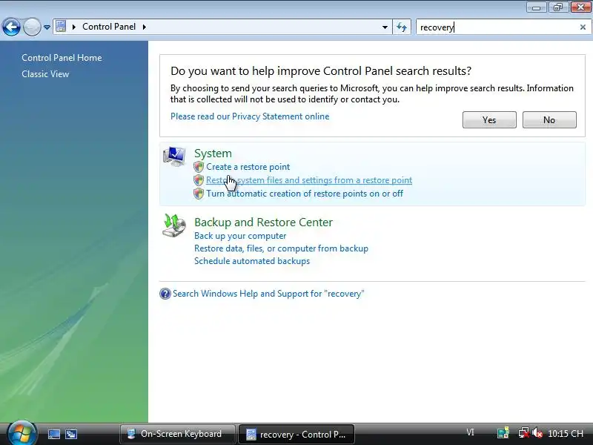Open Backup and Restore Center heading

tap(264, 222)
